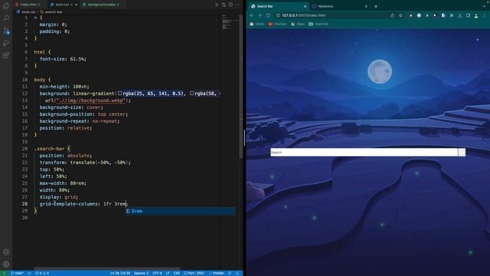Viewport: 490px width, 276px height.
Task: Change the LF end of line sequence
Action: (x=168, y=273)
